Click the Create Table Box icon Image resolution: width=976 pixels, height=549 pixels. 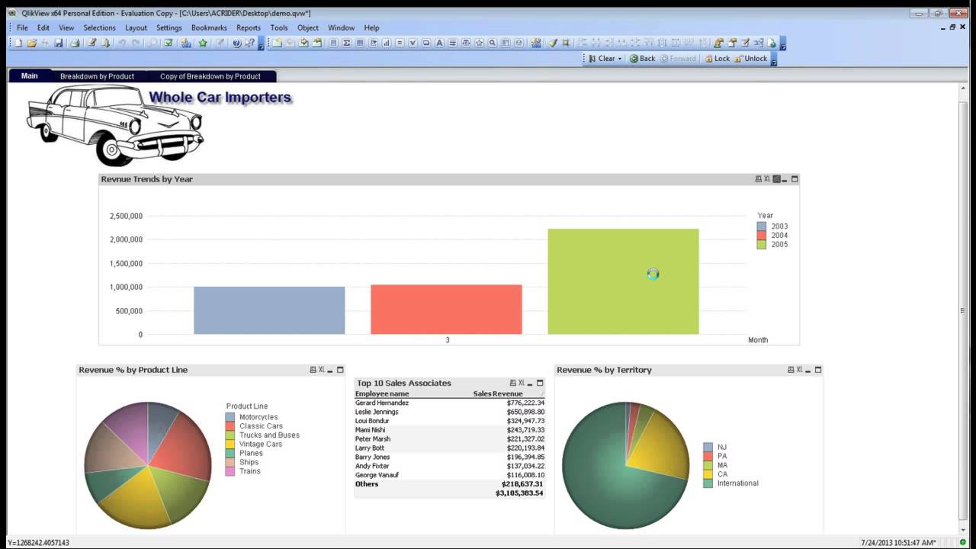point(359,43)
